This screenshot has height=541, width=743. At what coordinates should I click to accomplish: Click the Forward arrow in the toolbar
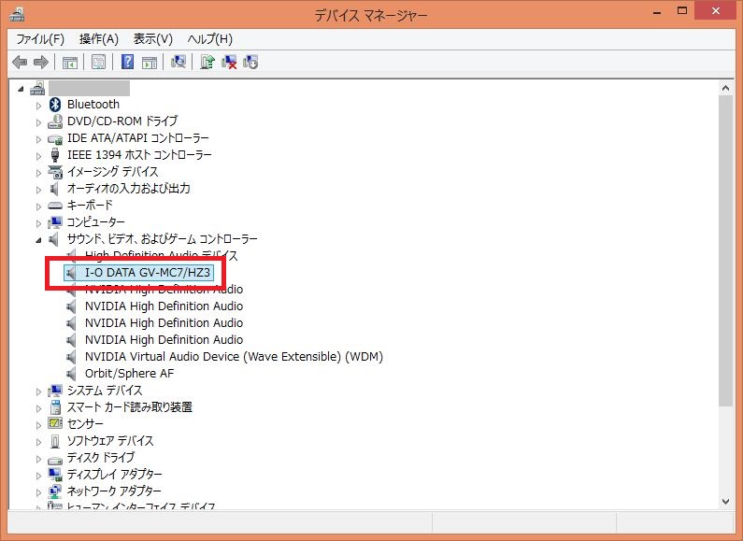pos(41,62)
